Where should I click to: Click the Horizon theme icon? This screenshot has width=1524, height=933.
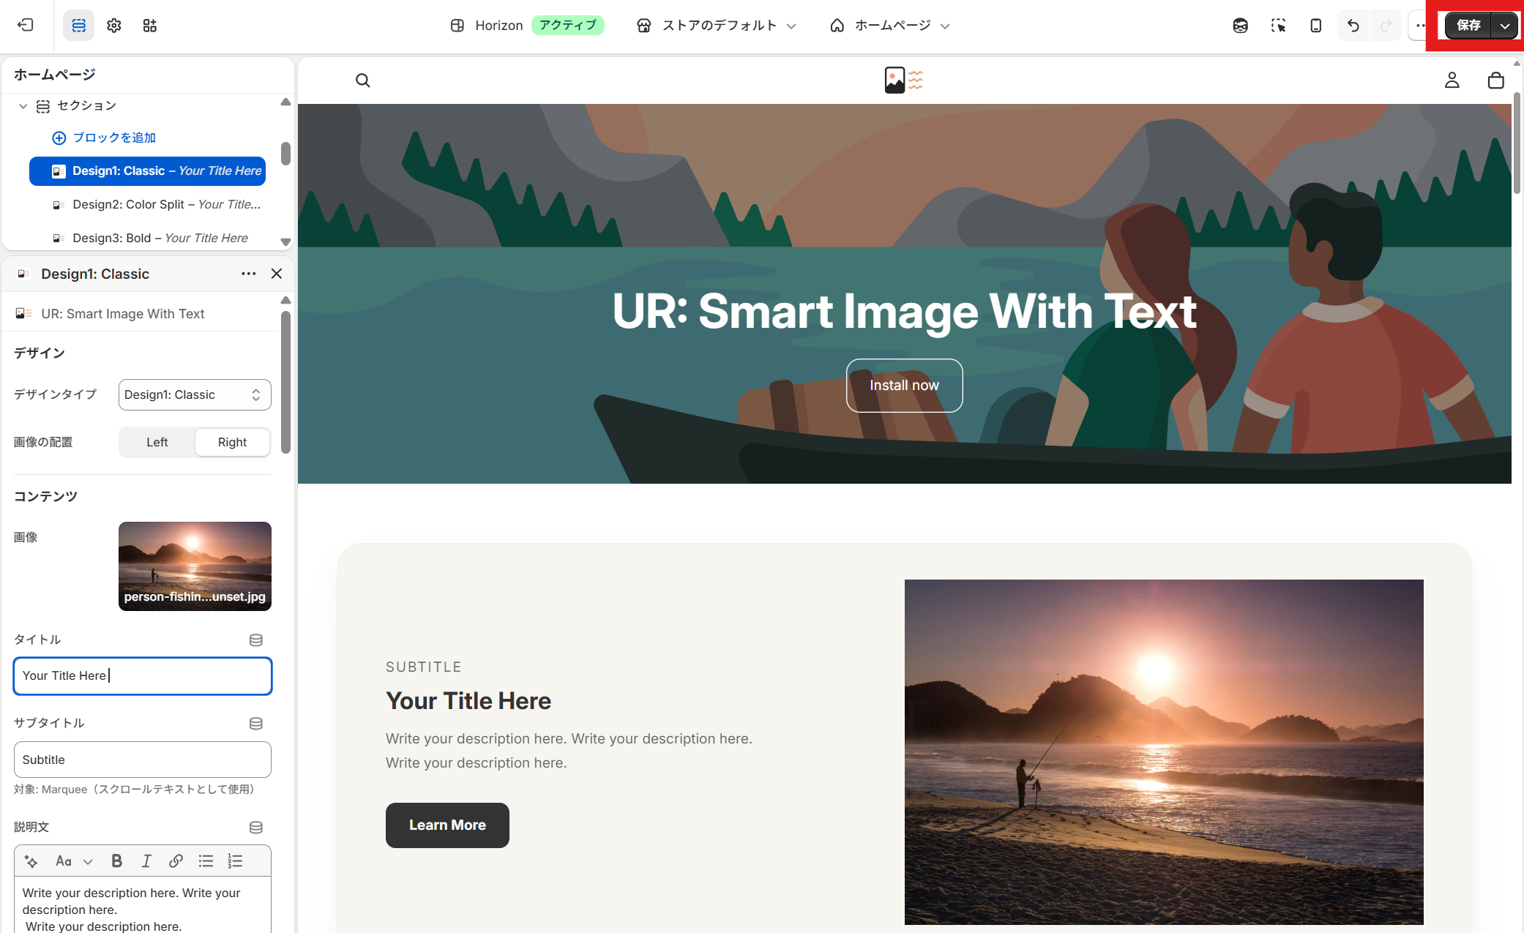[x=457, y=26]
